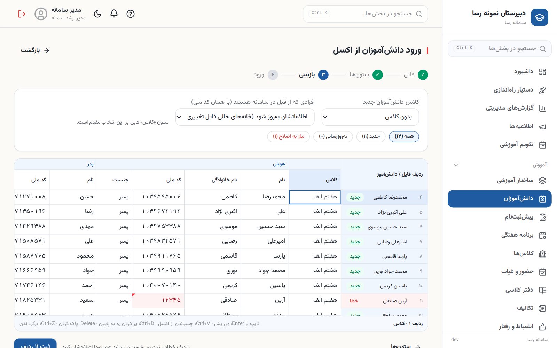557x348 pixels.
Task: Toggle dark mode moon icon
Action: coord(97,14)
